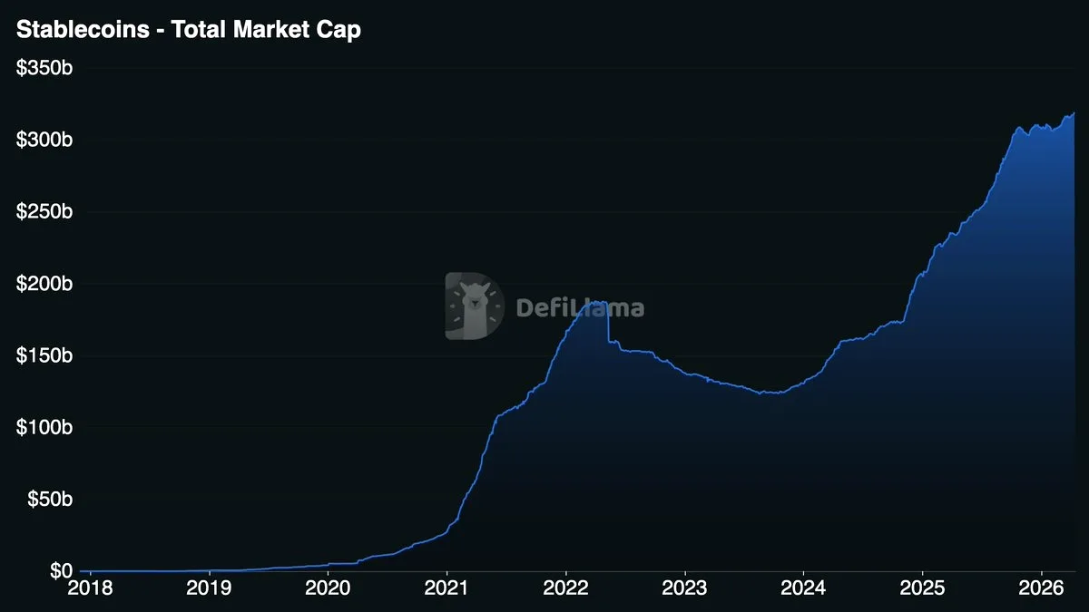Click the 2025 year label
Screen dimensions: 1089x612
click(922, 590)
